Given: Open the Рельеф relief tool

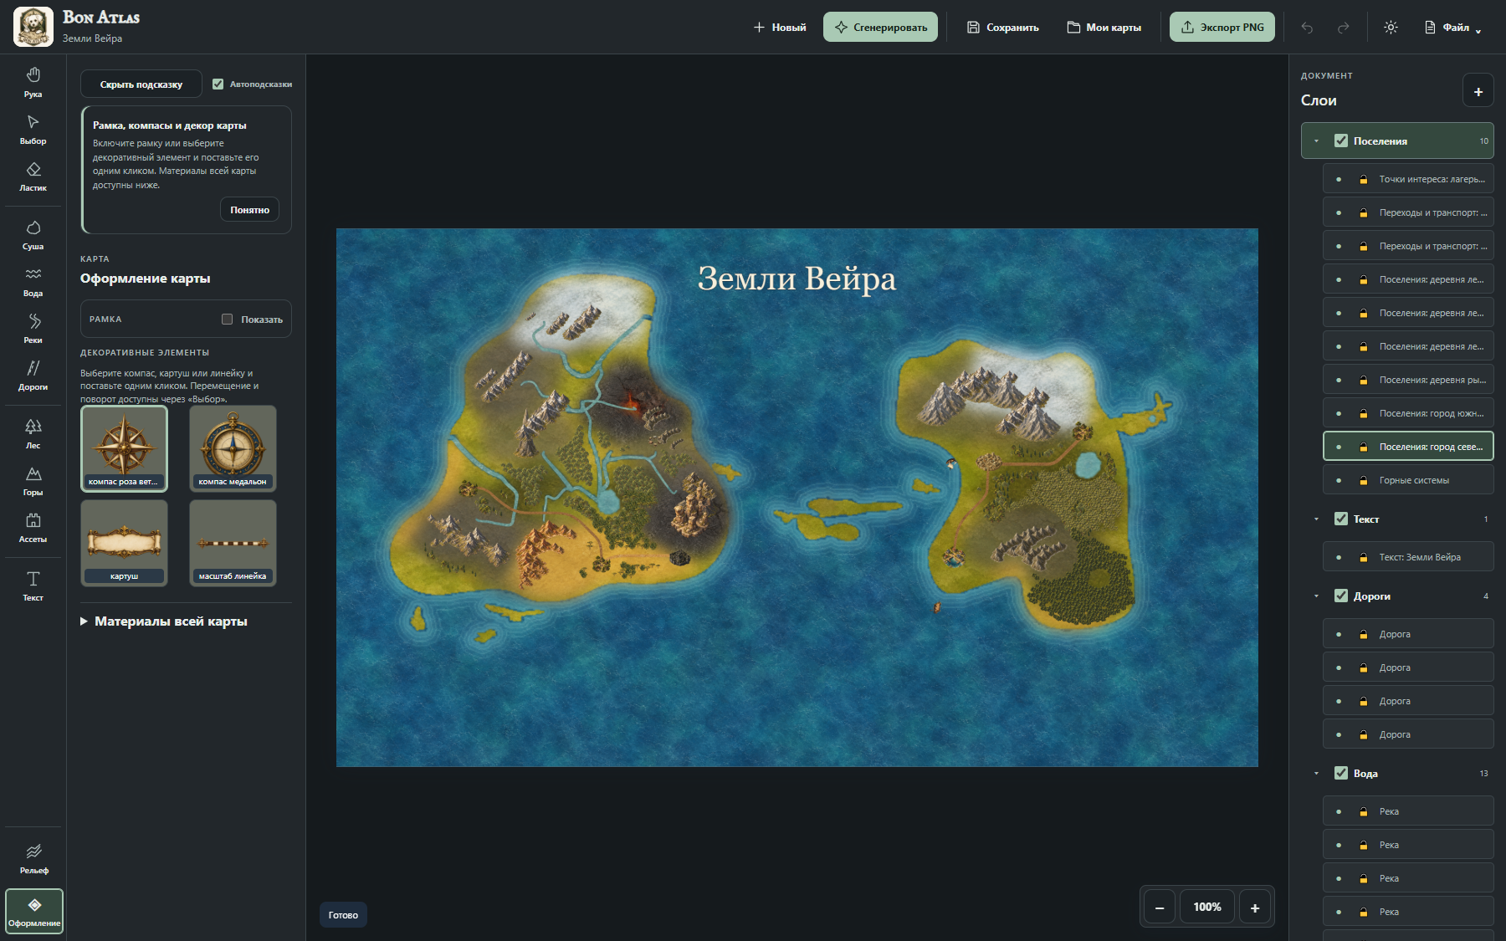Looking at the screenshot, I should coord(33,858).
